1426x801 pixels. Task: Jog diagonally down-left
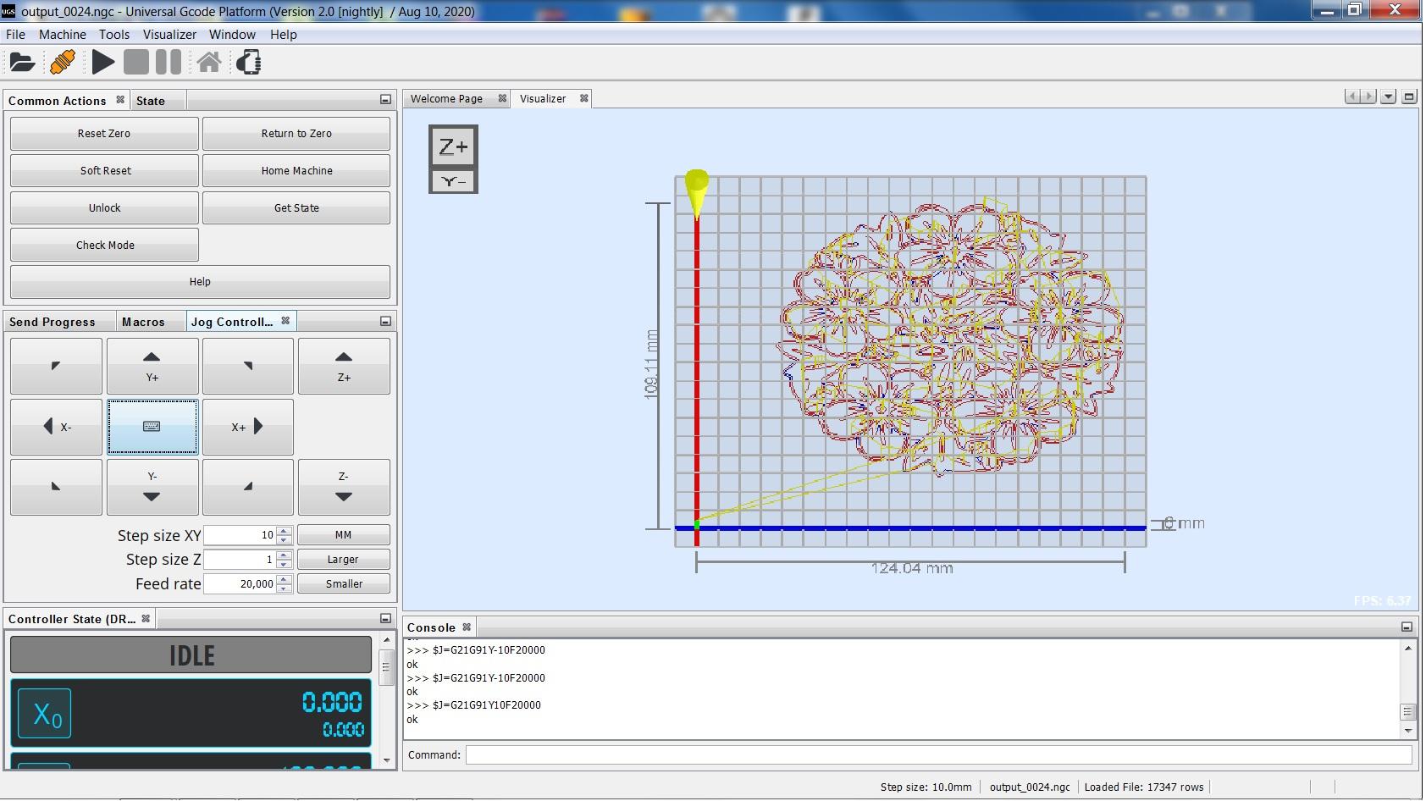[x=57, y=487]
